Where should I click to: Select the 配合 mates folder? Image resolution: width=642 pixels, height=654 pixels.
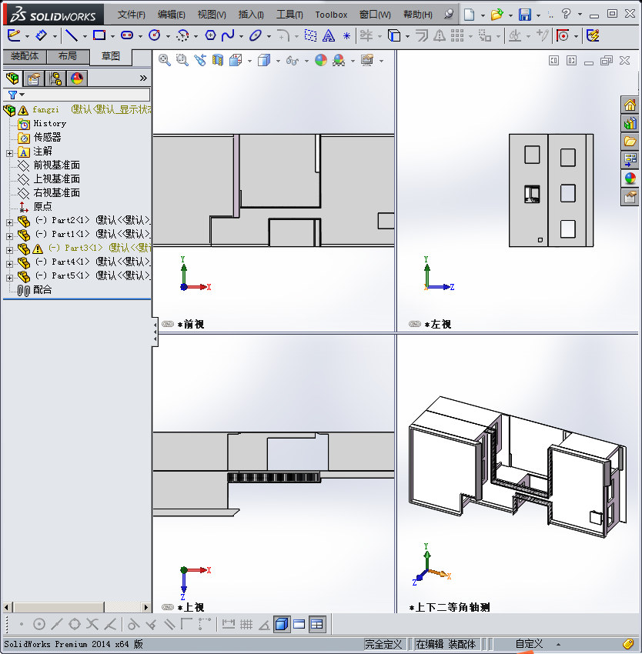(42, 289)
